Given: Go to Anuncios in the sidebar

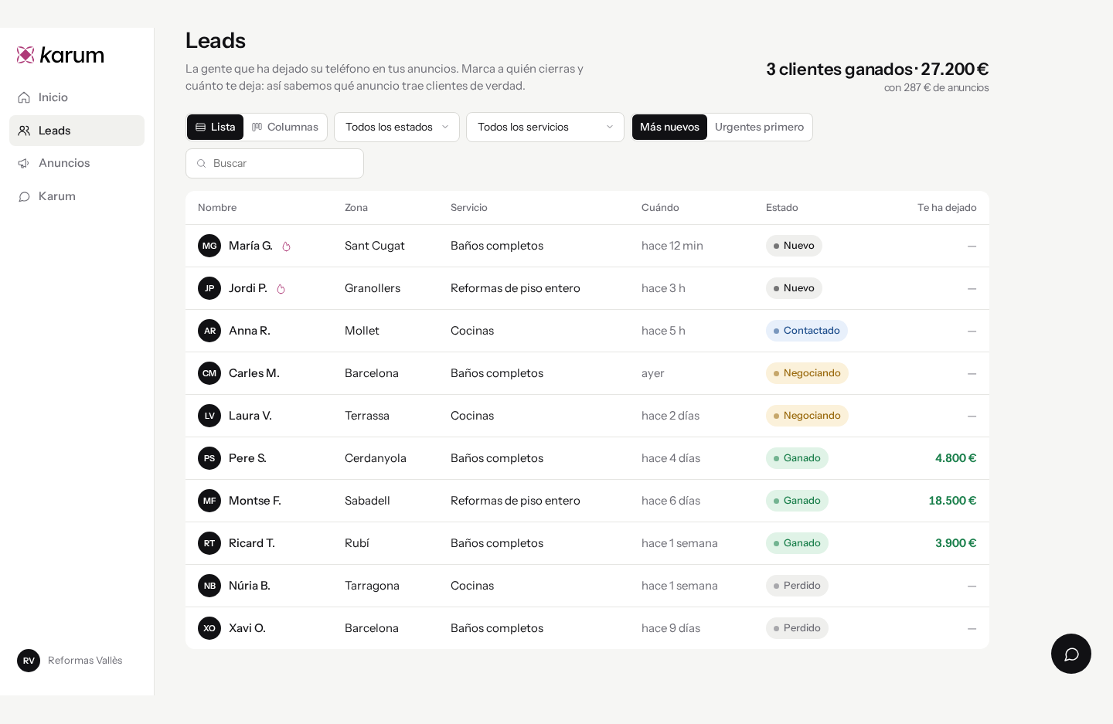Looking at the screenshot, I should 77,163.
